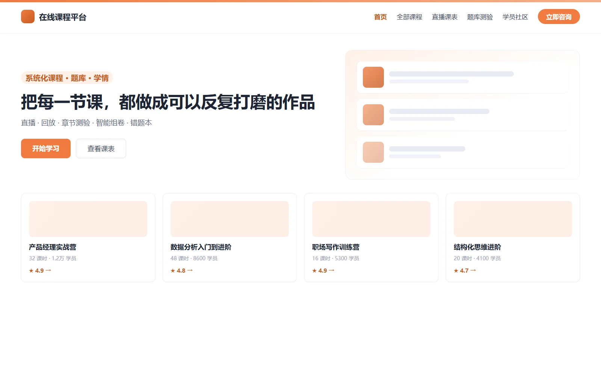Click the 16 课时 · 5300 学员 text
The image size is (601, 375).
coord(336,258)
